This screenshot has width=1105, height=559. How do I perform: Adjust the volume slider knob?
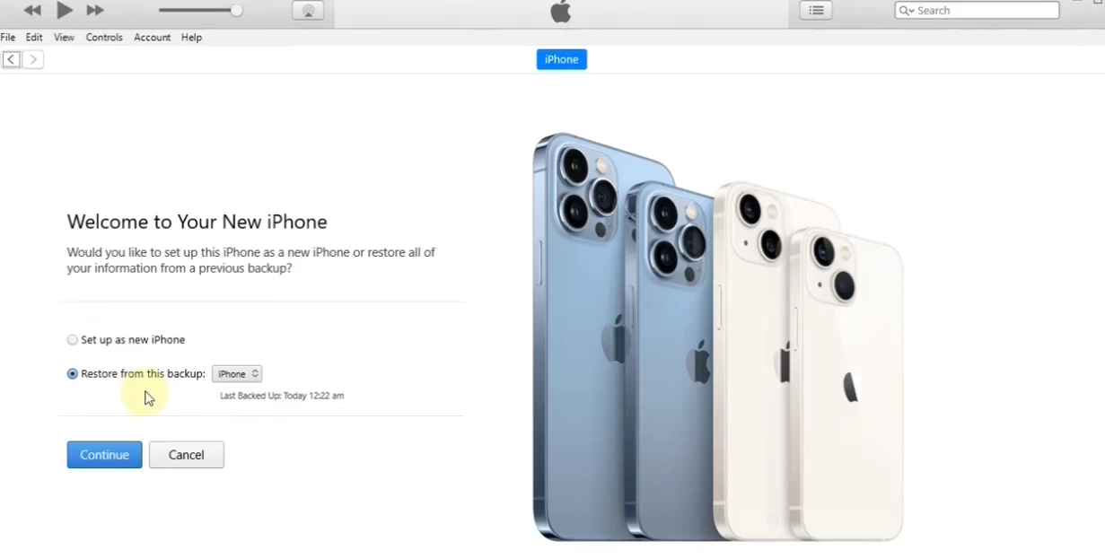(x=236, y=11)
